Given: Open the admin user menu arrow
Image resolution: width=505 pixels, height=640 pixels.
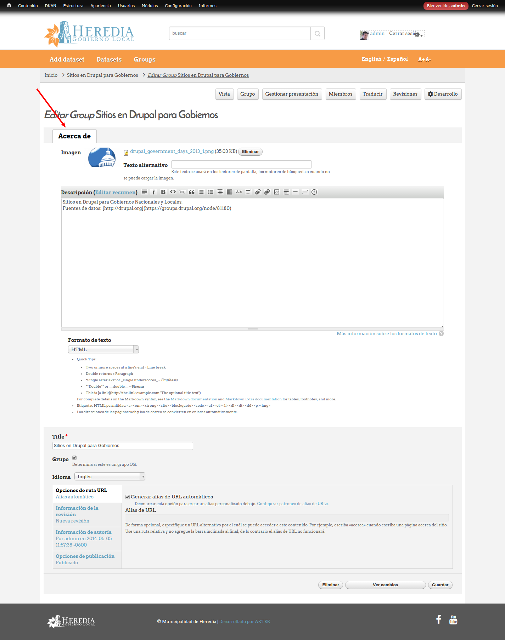Looking at the screenshot, I should (x=421, y=35).
